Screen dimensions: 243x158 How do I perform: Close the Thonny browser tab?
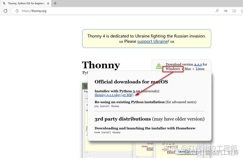tap(48, 3)
